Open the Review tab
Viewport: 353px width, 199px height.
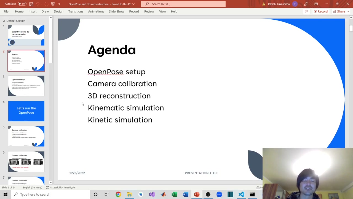(x=149, y=11)
